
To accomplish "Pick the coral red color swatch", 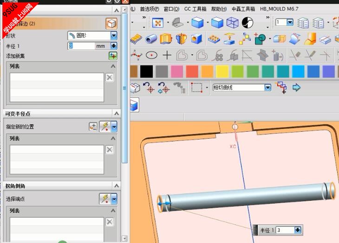I will coord(192,71).
